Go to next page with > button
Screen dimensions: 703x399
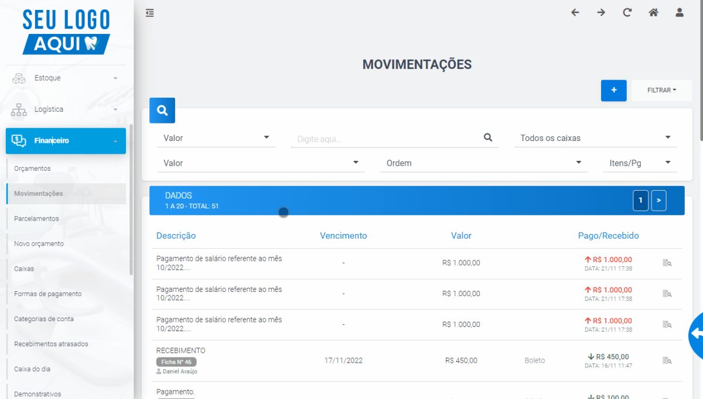658,200
